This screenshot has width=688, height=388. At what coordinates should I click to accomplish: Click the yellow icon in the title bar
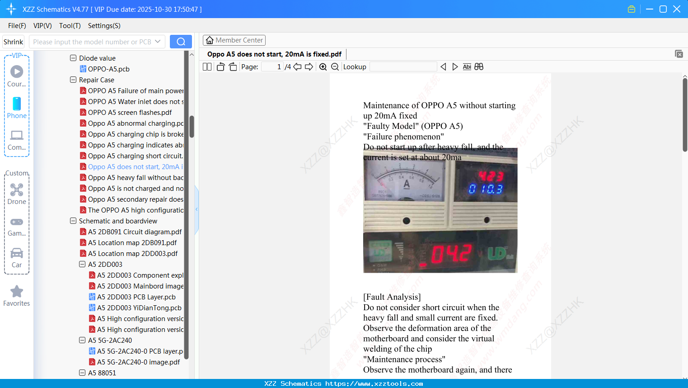pyautogui.click(x=632, y=9)
